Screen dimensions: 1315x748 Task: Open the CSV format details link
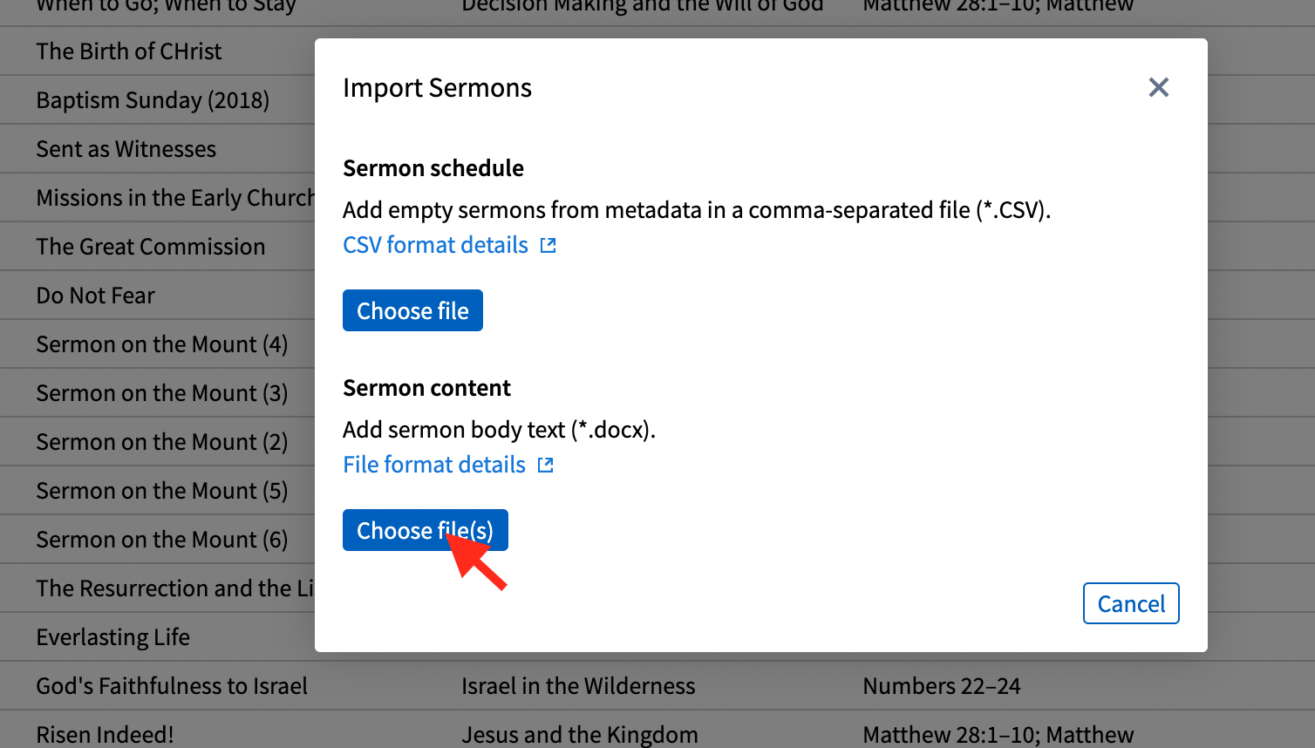(x=436, y=245)
